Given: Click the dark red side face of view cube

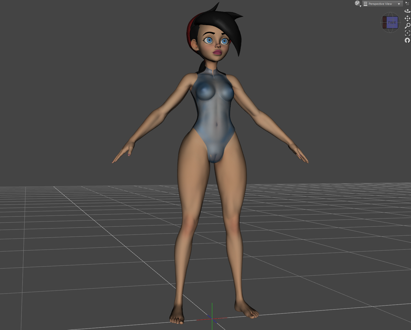Looking at the screenshot, I should pos(384,22).
